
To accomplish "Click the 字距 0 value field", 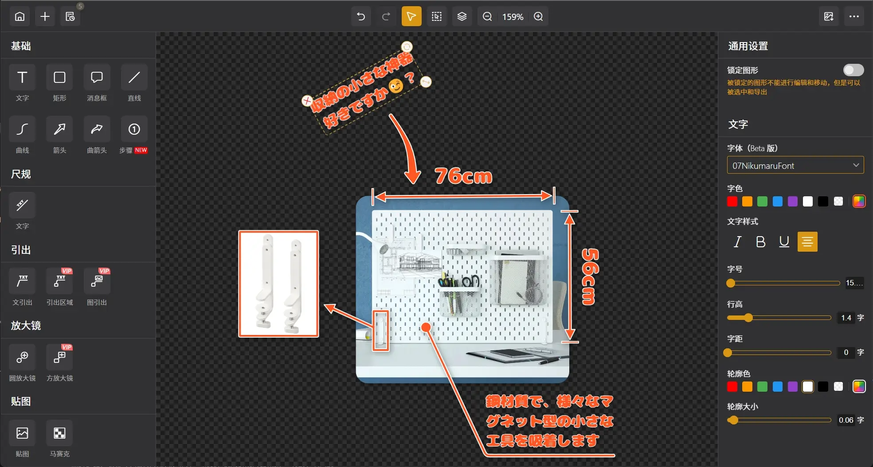I will (x=846, y=352).
